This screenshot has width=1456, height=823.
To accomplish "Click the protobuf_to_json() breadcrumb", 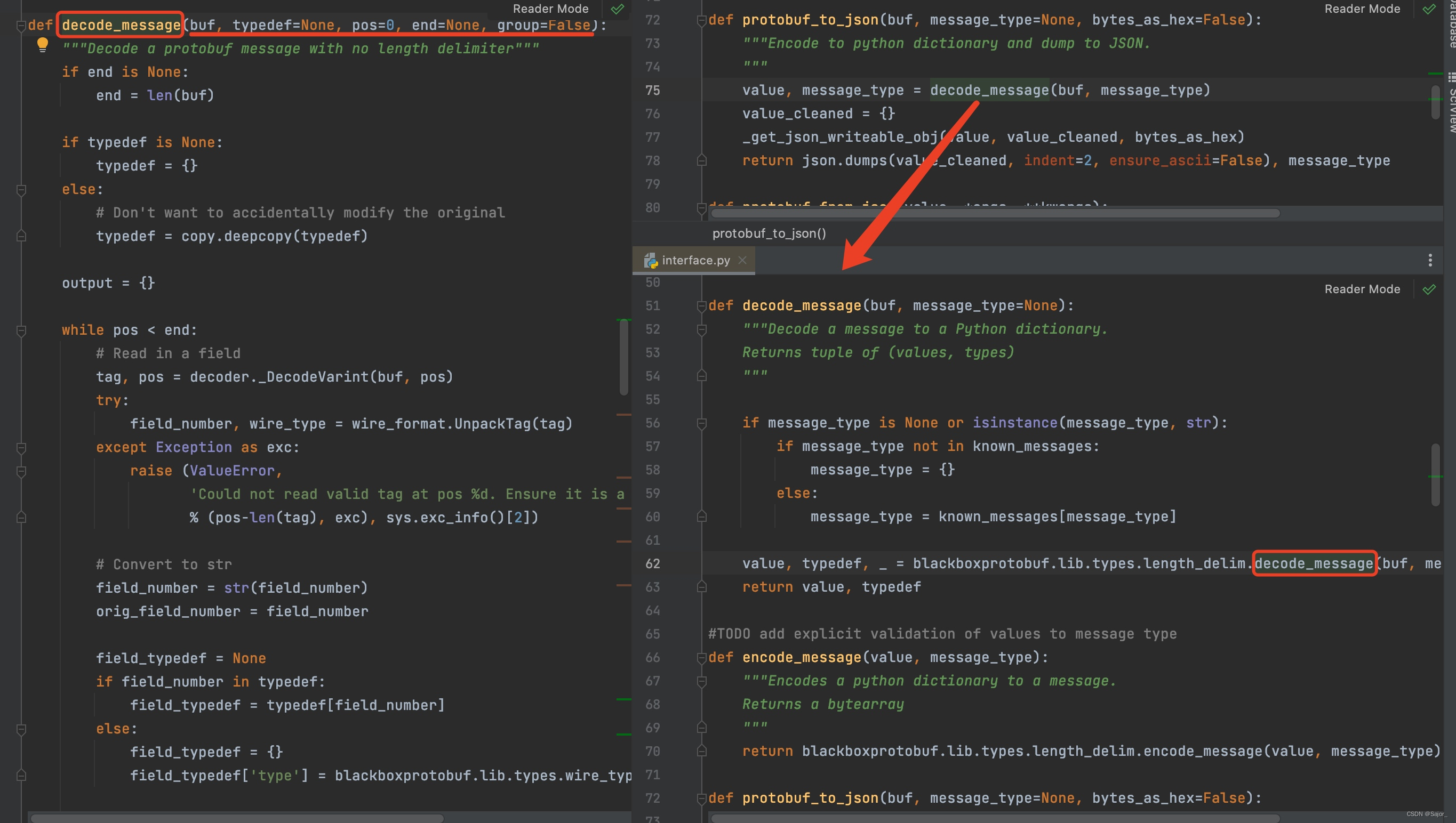I will (x=769, y=233).
